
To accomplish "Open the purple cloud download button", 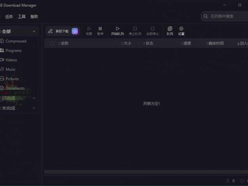I will pos(75,31).
